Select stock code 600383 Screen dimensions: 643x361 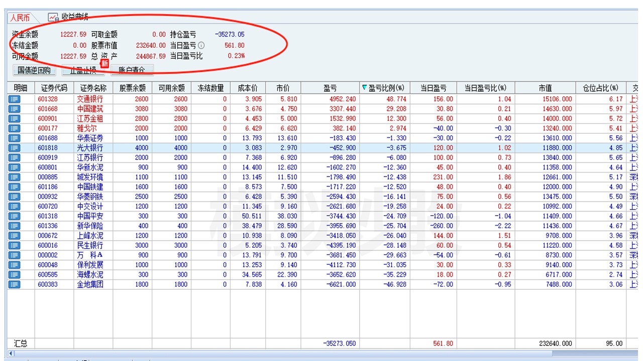(x=48, y=285)
